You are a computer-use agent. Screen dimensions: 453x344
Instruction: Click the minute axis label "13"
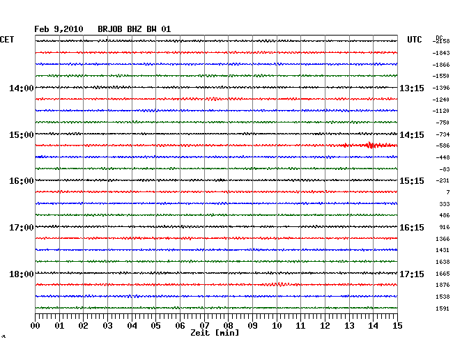coord(349,326)
